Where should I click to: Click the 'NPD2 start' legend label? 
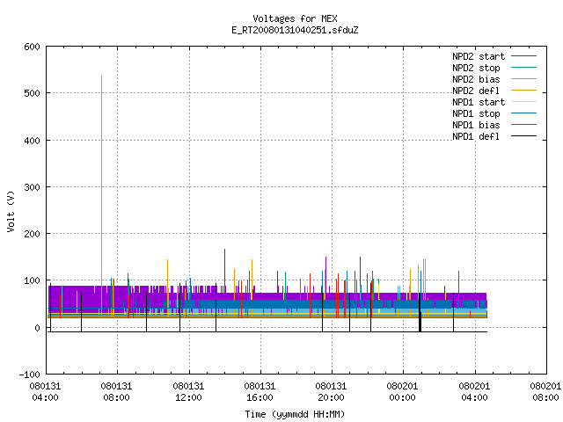click(479, 56)
